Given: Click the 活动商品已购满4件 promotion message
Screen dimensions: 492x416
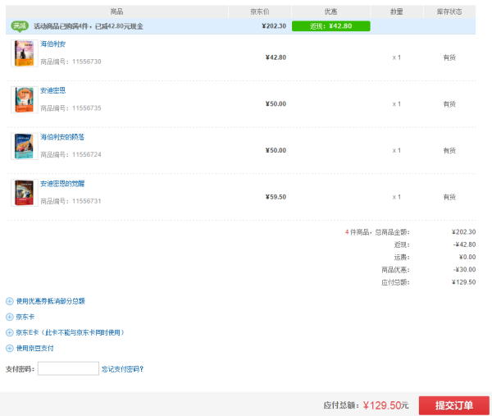Looking at the screenshot, I should (89, 26).
